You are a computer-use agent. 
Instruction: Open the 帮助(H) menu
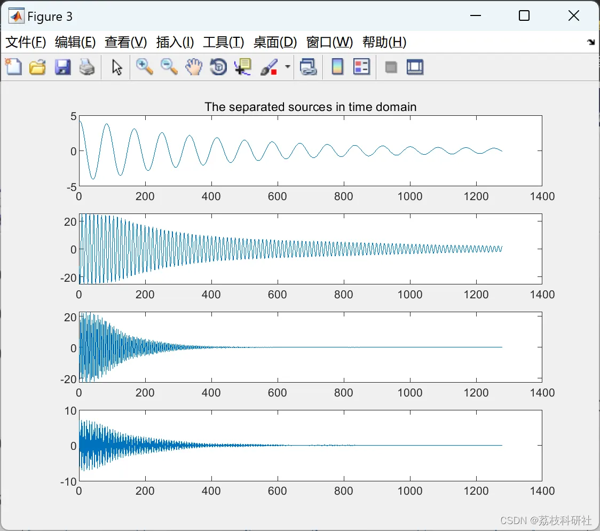pyautogui.click(x=384, y=42)
